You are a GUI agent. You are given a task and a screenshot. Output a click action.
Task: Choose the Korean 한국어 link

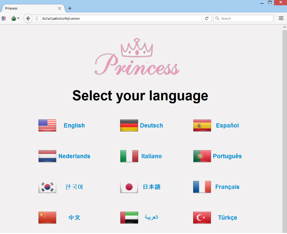[x=74, y=187]
